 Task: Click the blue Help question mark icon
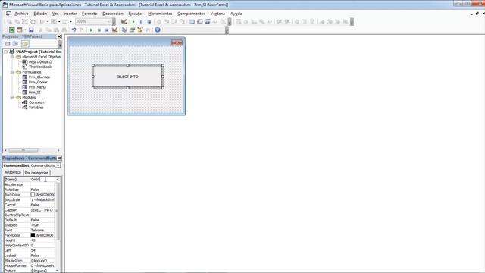[158, 30]
